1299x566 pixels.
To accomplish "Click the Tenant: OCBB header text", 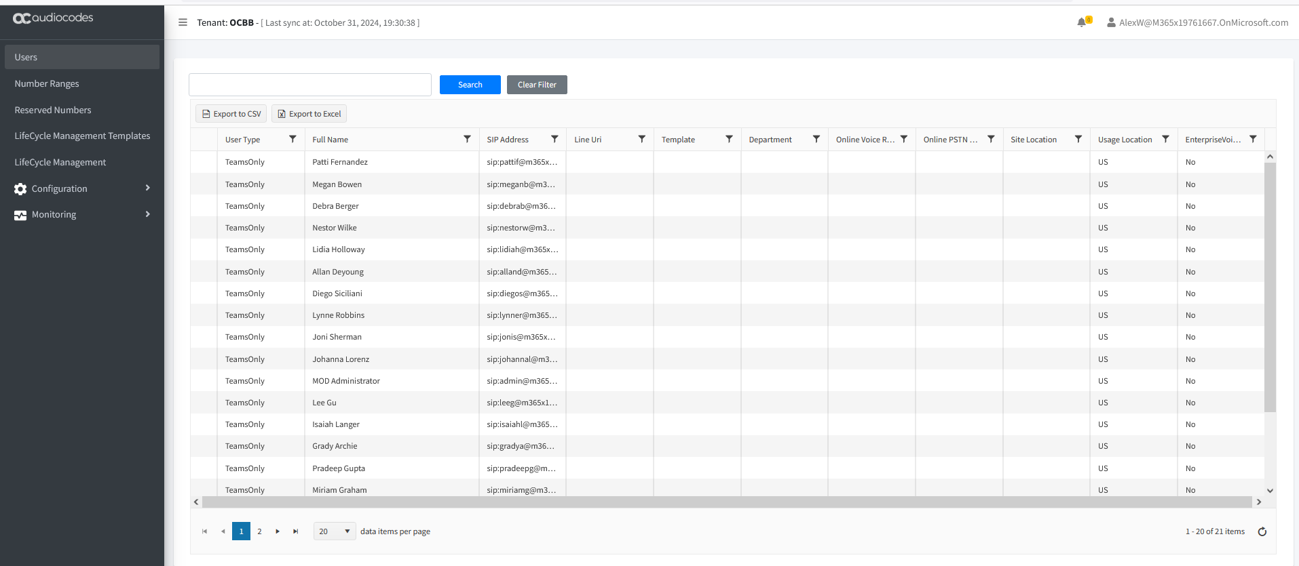I will [x=225, y=22].
